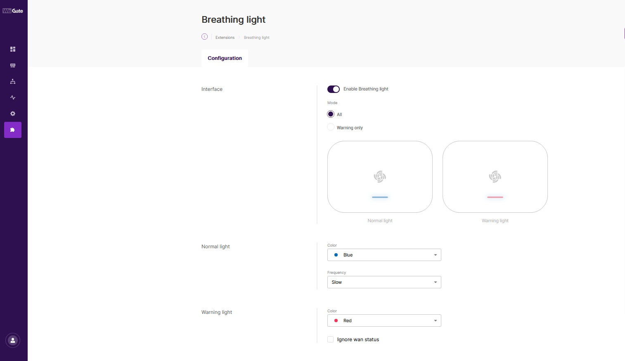Click the Normal light preview card
Screen dimensions: 625x361
click(380, 177)
